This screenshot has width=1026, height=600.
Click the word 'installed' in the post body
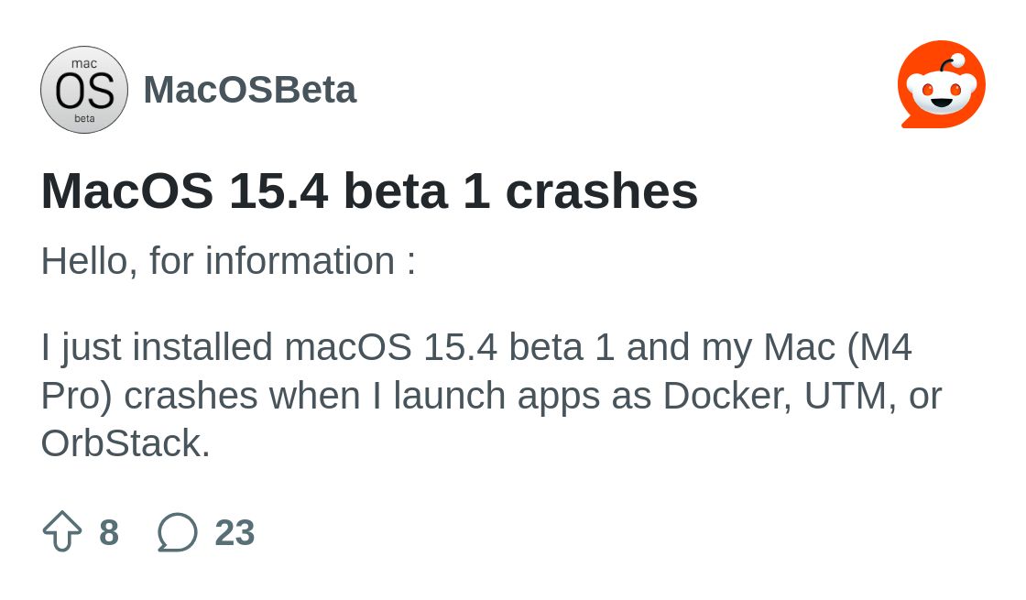pos(202,347)
